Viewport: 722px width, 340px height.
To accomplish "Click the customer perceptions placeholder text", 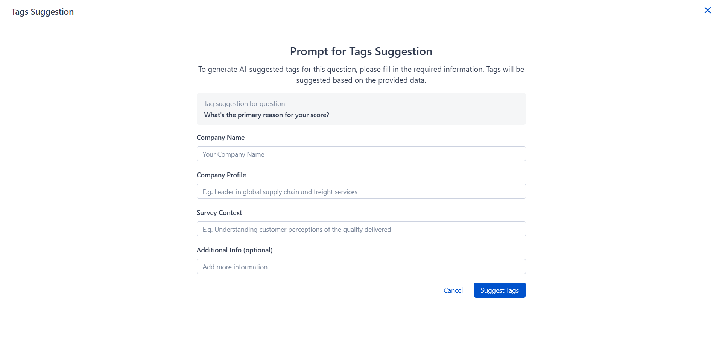I will (297, 230).
